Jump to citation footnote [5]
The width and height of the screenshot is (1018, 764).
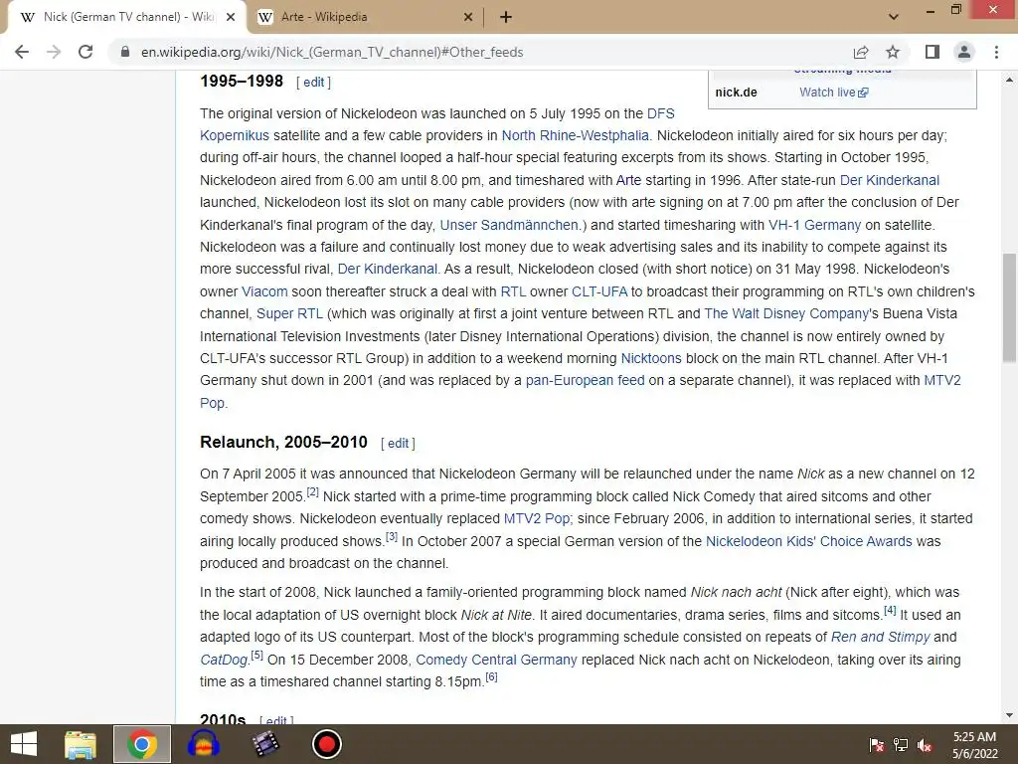pyautogui.click(x=257, y=655)
